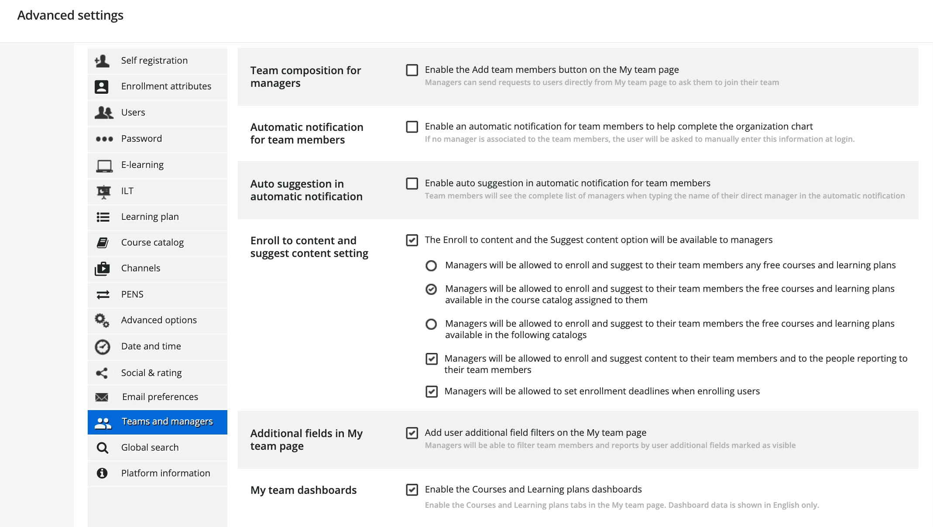Screen dimensions: 933x527
Task: Click the Self registration user-plus icon
Action: click(x=102, y=61)
